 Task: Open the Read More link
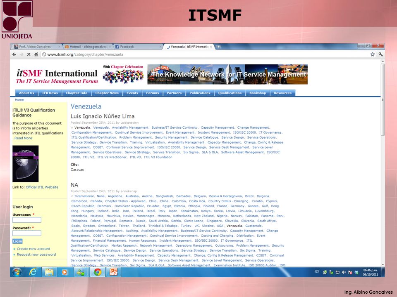(23, 138)
